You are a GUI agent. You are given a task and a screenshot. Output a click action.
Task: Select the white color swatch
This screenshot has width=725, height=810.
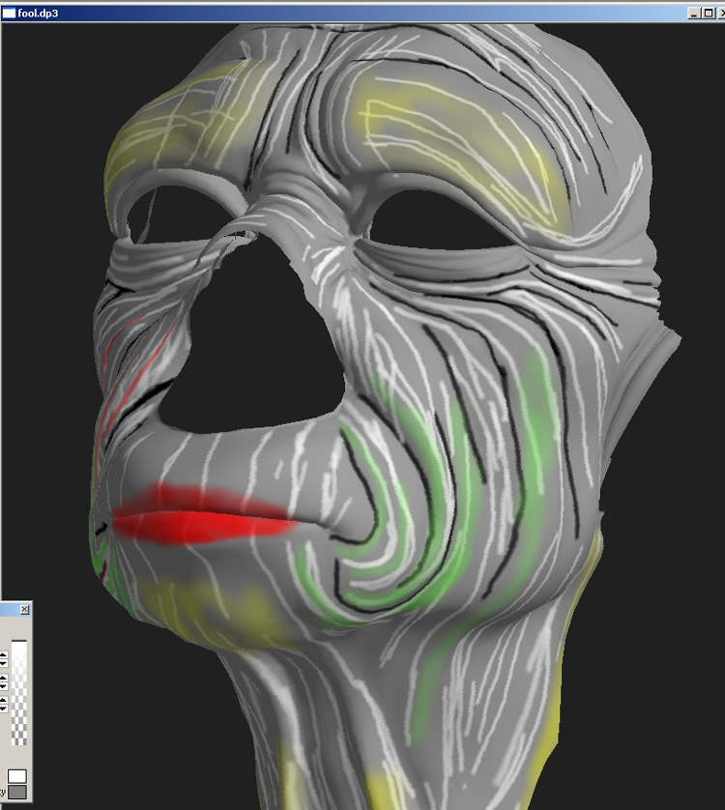click(x=16, y=775)
